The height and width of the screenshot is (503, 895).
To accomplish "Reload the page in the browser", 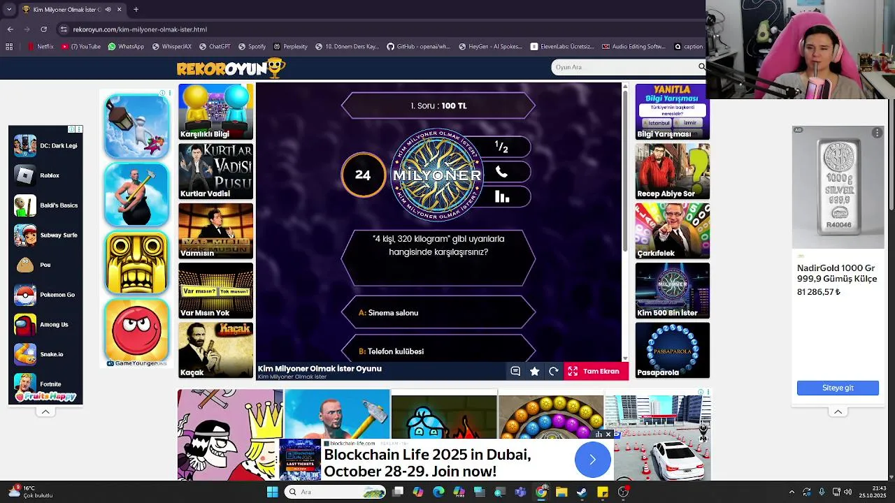I will [x=43, y=29].
